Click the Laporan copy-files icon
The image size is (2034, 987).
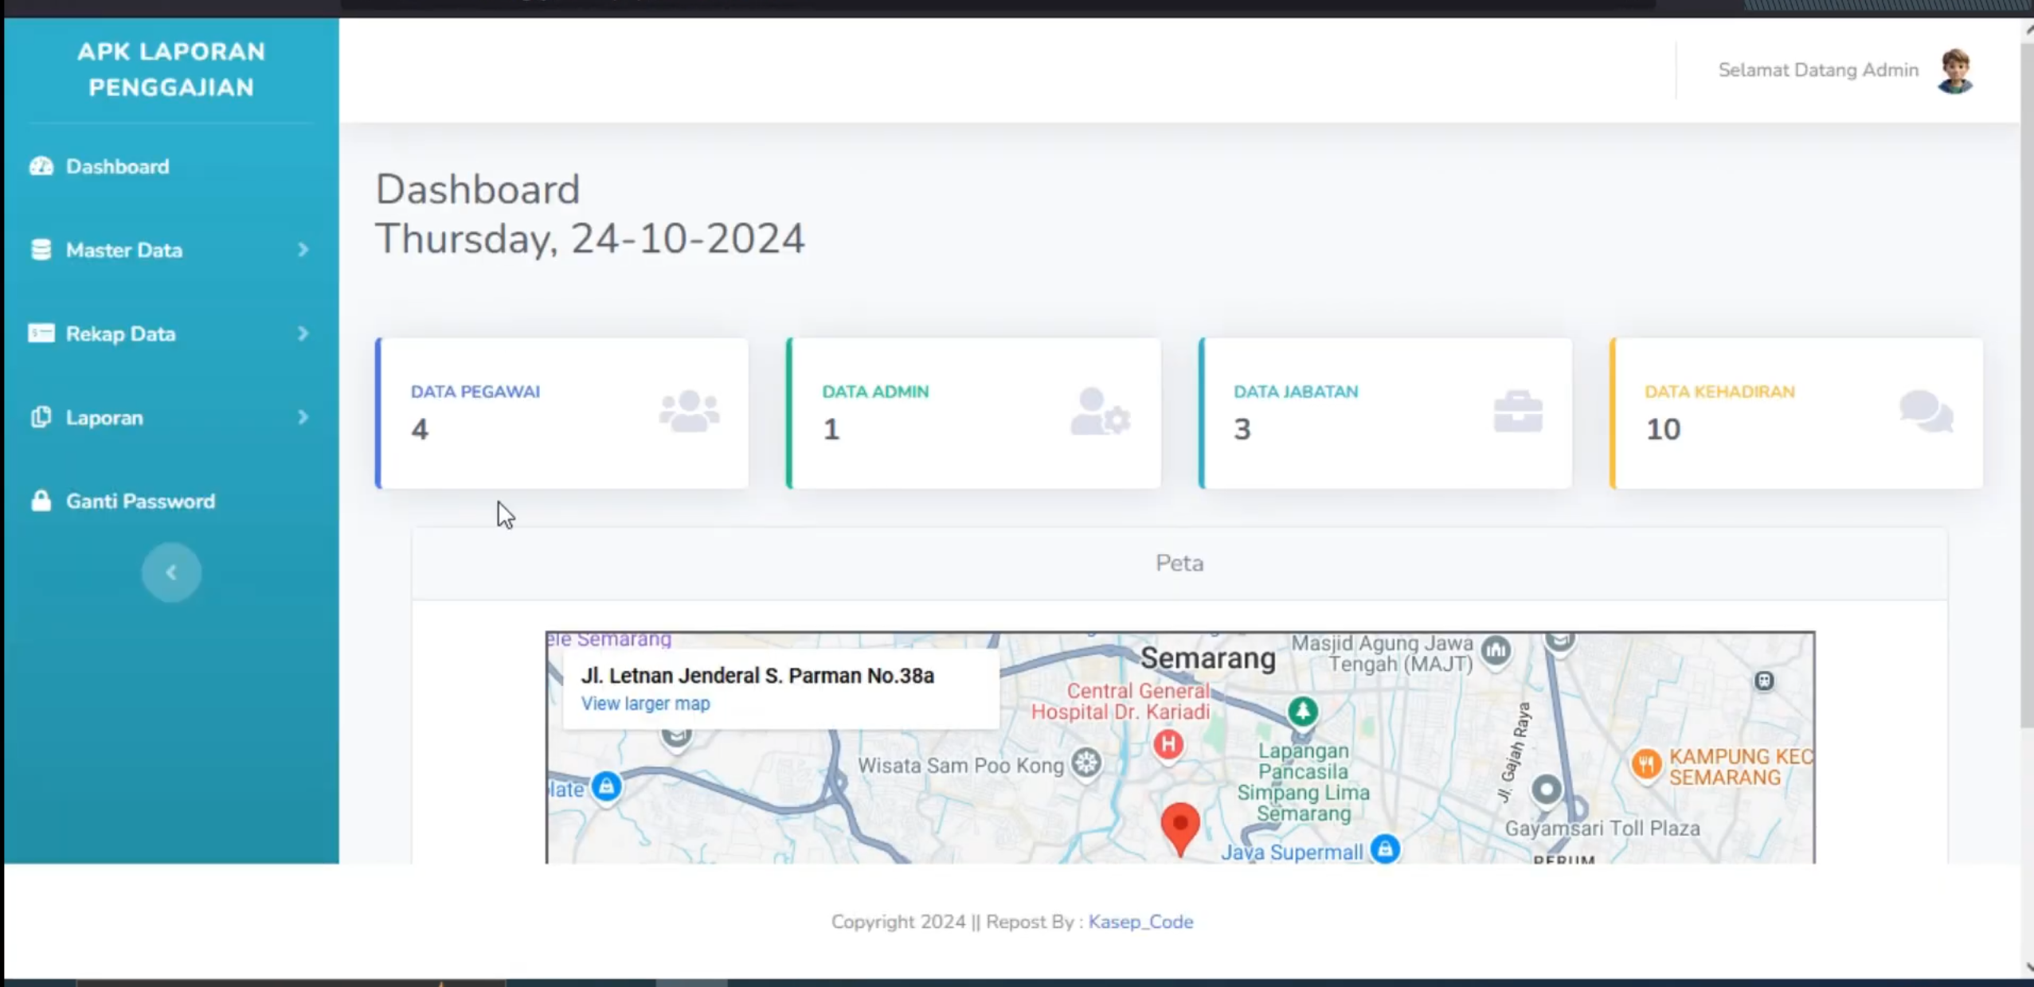click(41, 417)
